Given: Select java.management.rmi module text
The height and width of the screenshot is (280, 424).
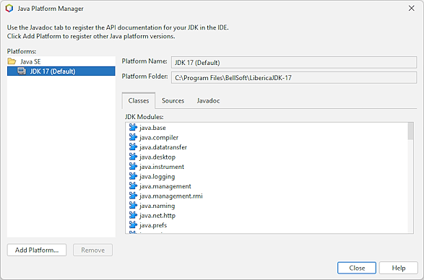Looking at the screenshot, I should pos(171,196).
